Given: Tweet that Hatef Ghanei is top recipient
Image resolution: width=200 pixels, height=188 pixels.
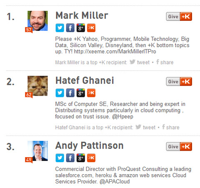Looking at the screenshot, I should pos(145,127).
